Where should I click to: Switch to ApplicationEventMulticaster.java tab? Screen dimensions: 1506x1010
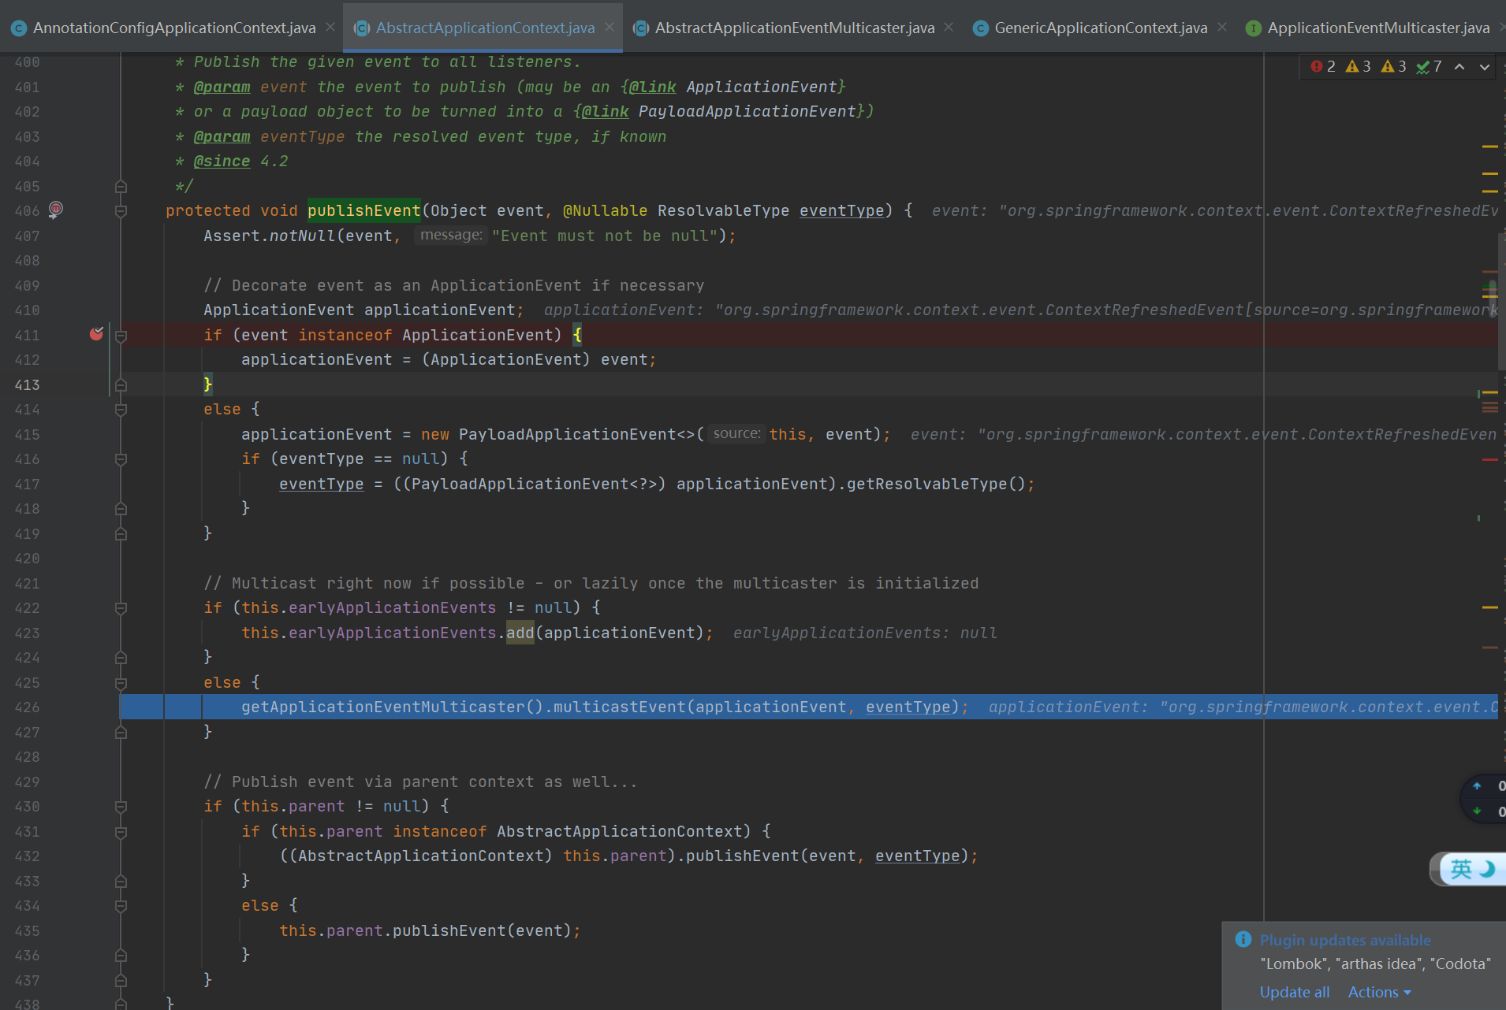(1378, 28)
